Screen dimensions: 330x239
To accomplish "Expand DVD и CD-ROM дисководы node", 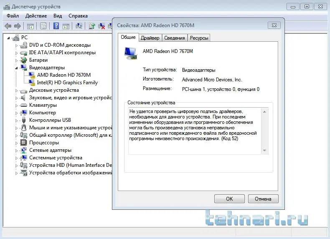I will (x=16, y=45).
